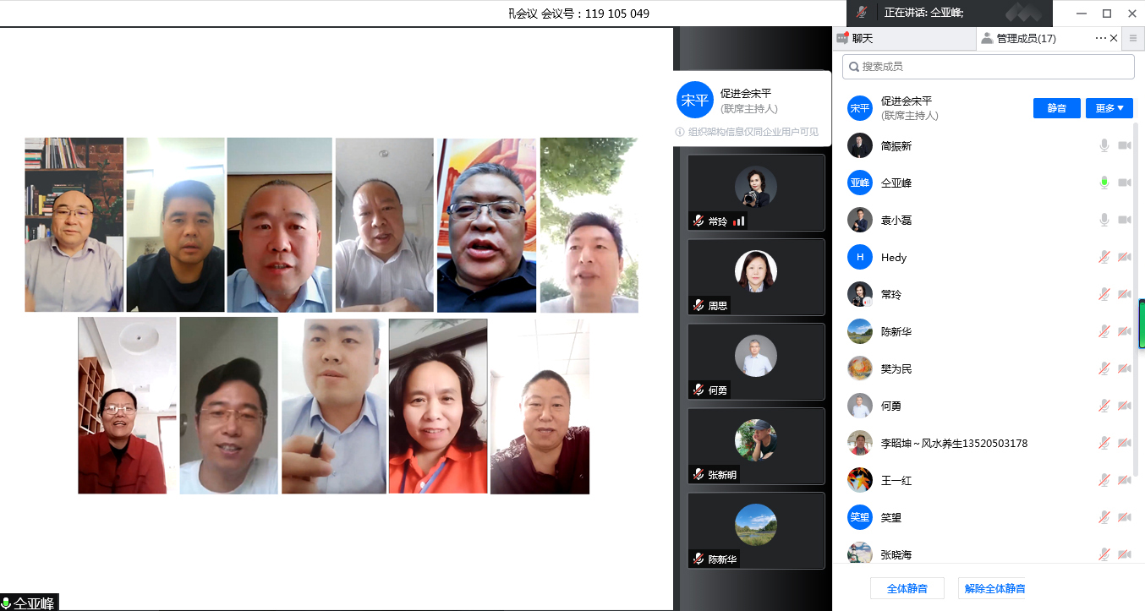Select 陈新华 video tile in side strip
Image resolution: width=1145 pixels, height=611 pixels.
click(x=756, y=531)
